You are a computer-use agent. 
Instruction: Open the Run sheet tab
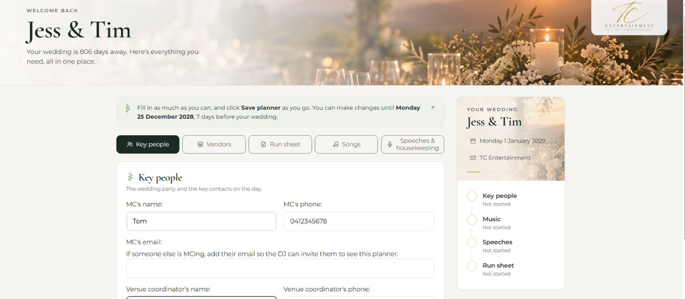click(x=280, y=145)
